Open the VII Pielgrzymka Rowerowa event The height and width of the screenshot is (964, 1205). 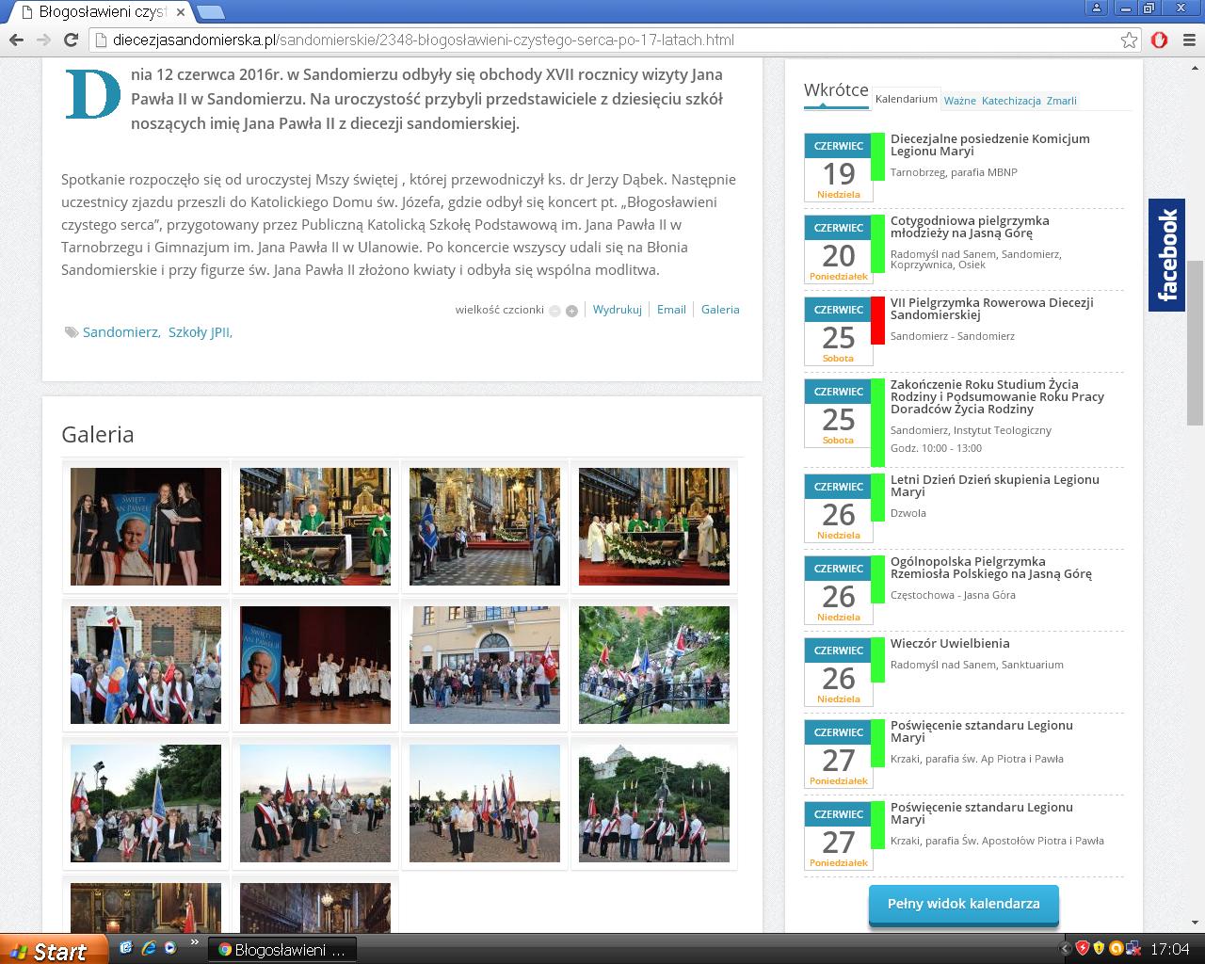(x=991, y=309)
